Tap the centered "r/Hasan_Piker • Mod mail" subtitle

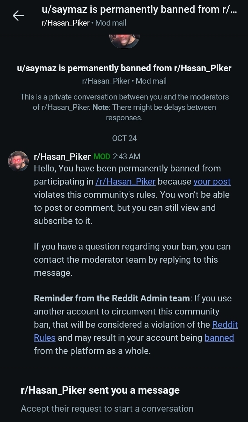coord(124,81)
